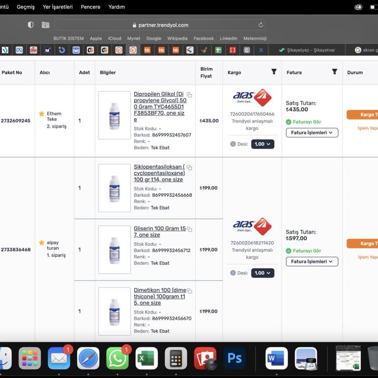Open Creative Cloud menu bar icon
The height and width of the screenshot is (378, 378).
click(x=358, y=7)
